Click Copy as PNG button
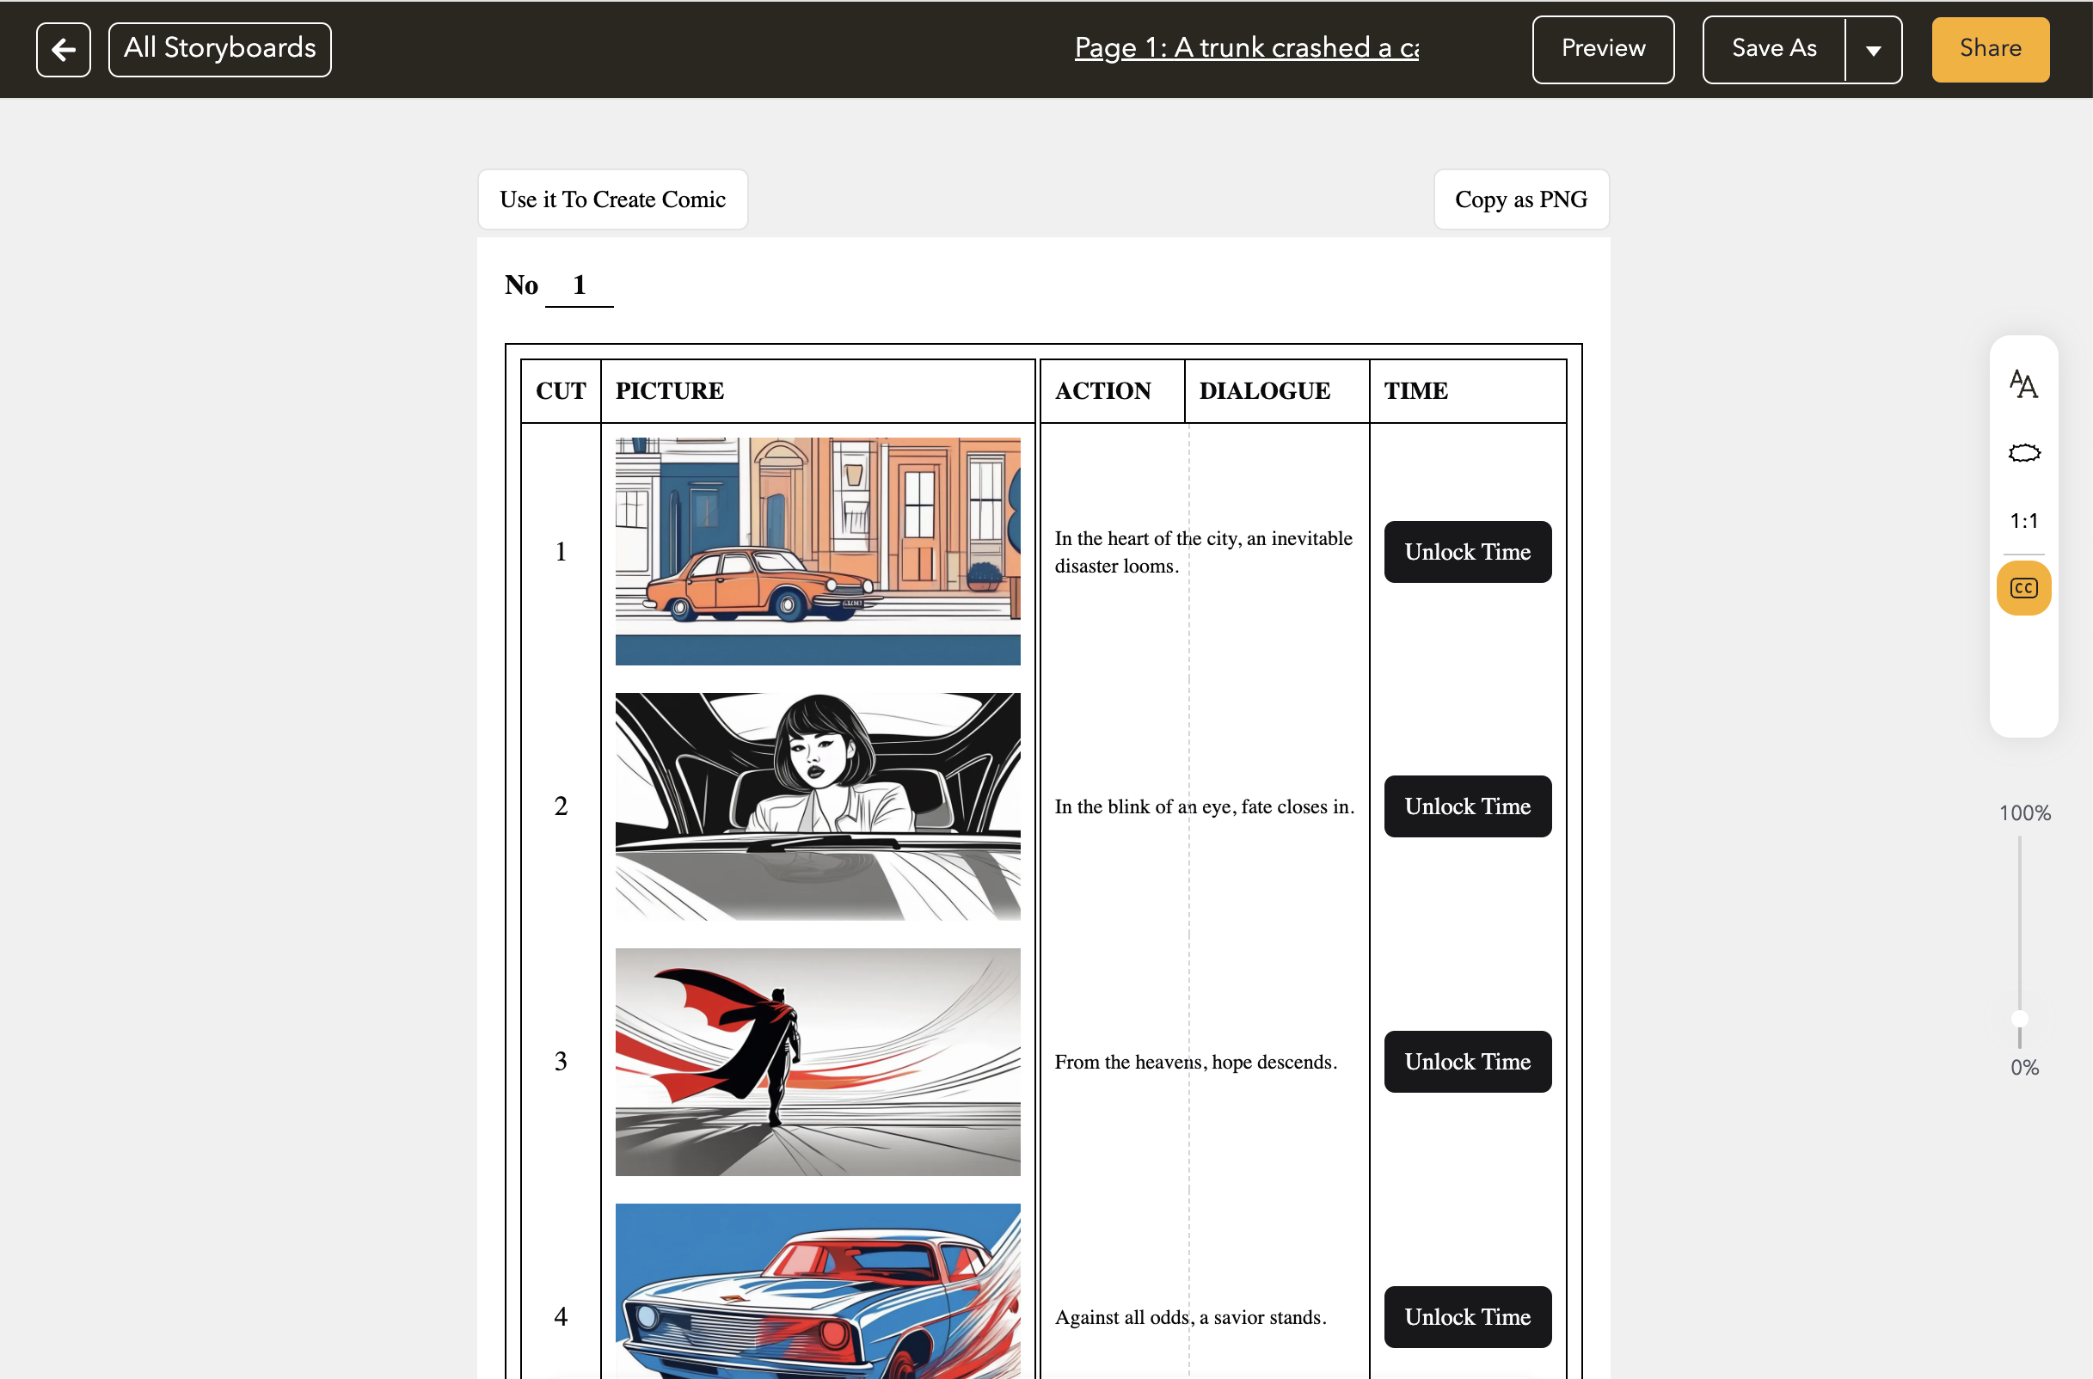Screen dimensions: 2093x1379 (x=1520, y=199)
